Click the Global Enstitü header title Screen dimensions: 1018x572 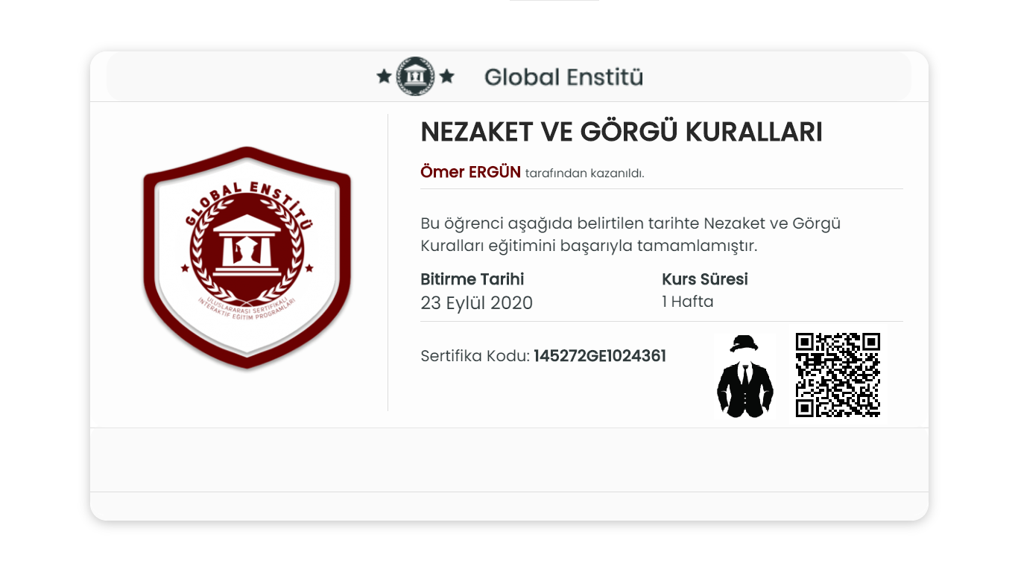click(563, 77)
